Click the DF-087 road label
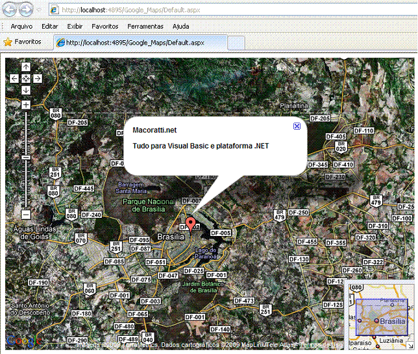Viewport: 418px width, 354px height. [140, 248]
